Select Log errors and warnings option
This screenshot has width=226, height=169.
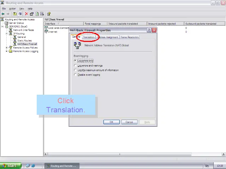coord(75,65)
